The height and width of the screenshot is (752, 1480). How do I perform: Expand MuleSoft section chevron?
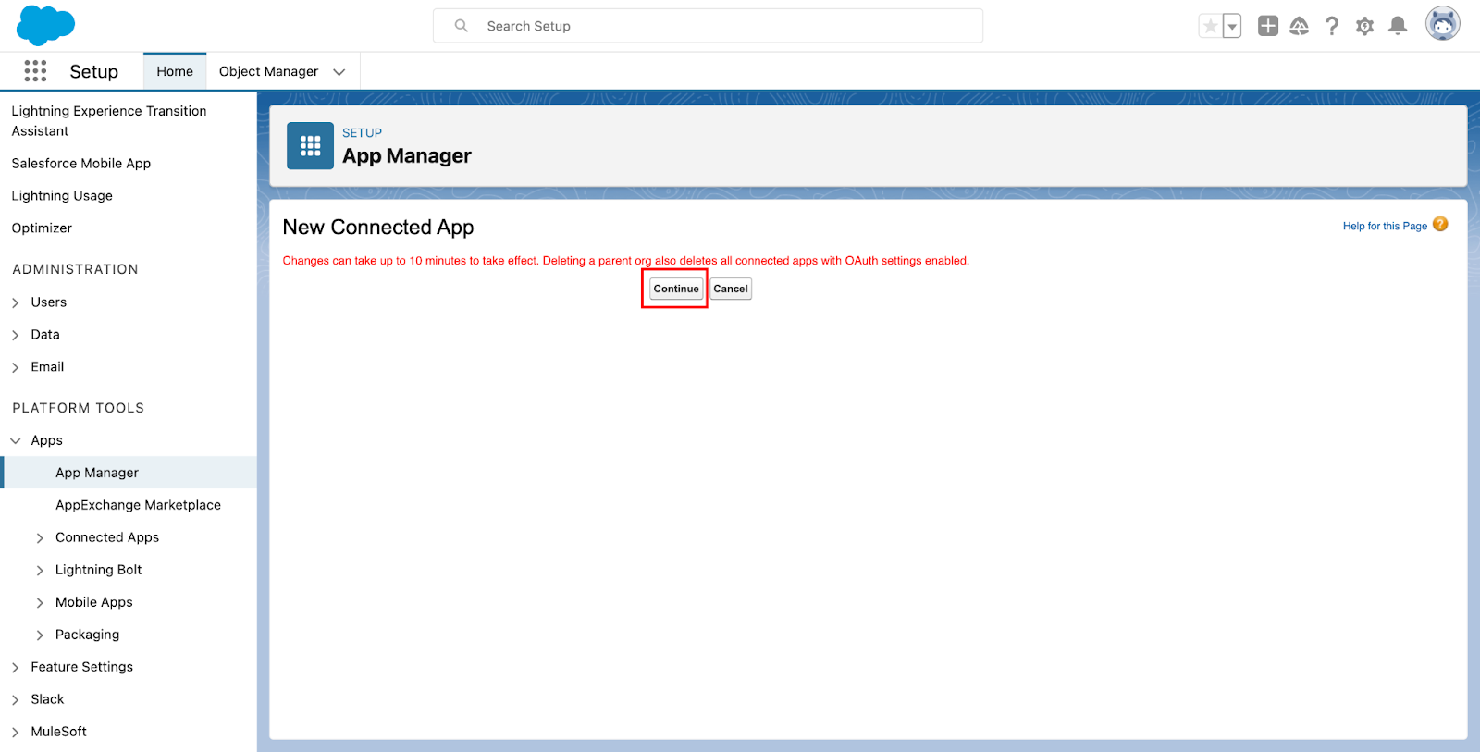click(x=16, y=733)
